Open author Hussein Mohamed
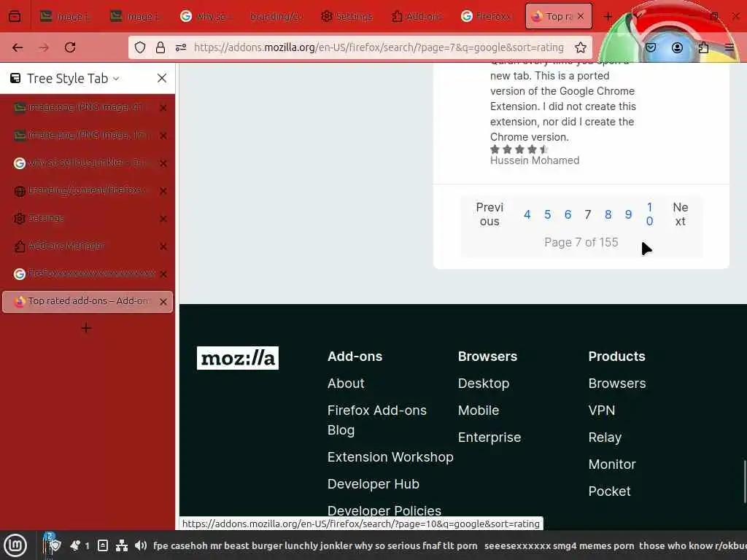Image resolution: width=747 pixels, height=560 pixels. point(535,160)
